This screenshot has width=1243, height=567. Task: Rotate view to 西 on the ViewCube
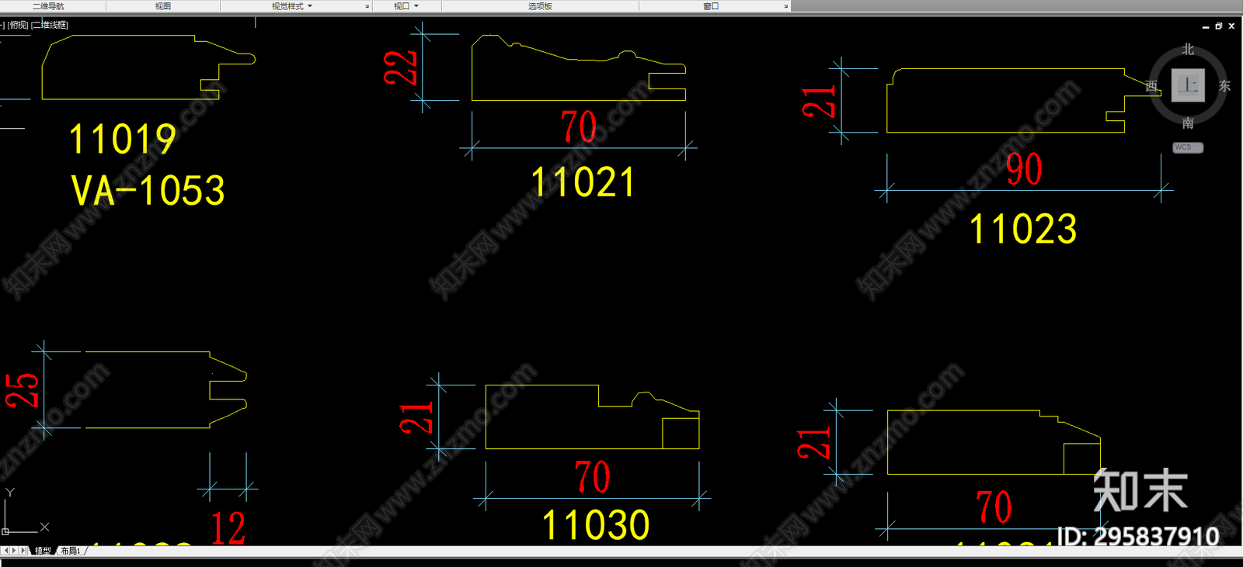[x=1151, y=86]
